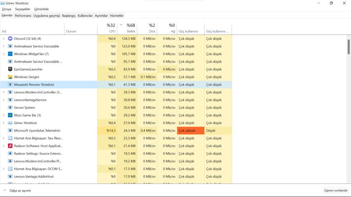Screen dimensions: 351x197
Task: Sort by the Disk column header
Action: tap(147, 28)
